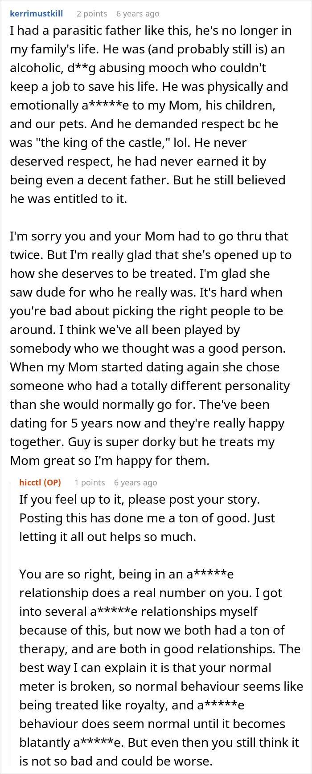Click the line starting "I'm sorry you and your Mom"
The image size is (312, 774).
tap(149, 236)
